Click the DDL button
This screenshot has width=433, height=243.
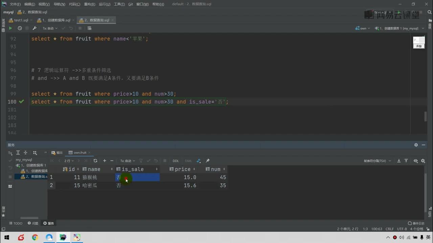pos(176,161)
